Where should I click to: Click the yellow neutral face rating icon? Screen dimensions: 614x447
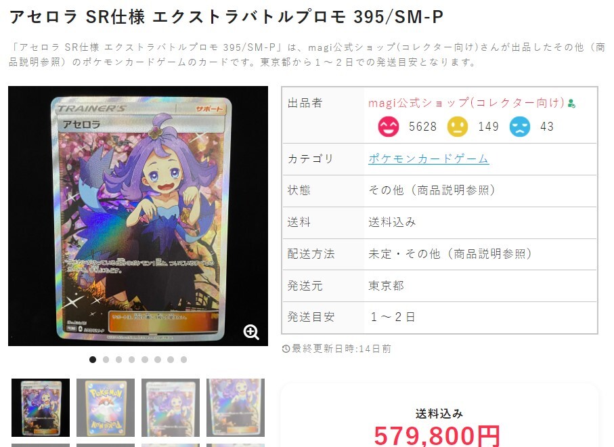click(458, 127)
